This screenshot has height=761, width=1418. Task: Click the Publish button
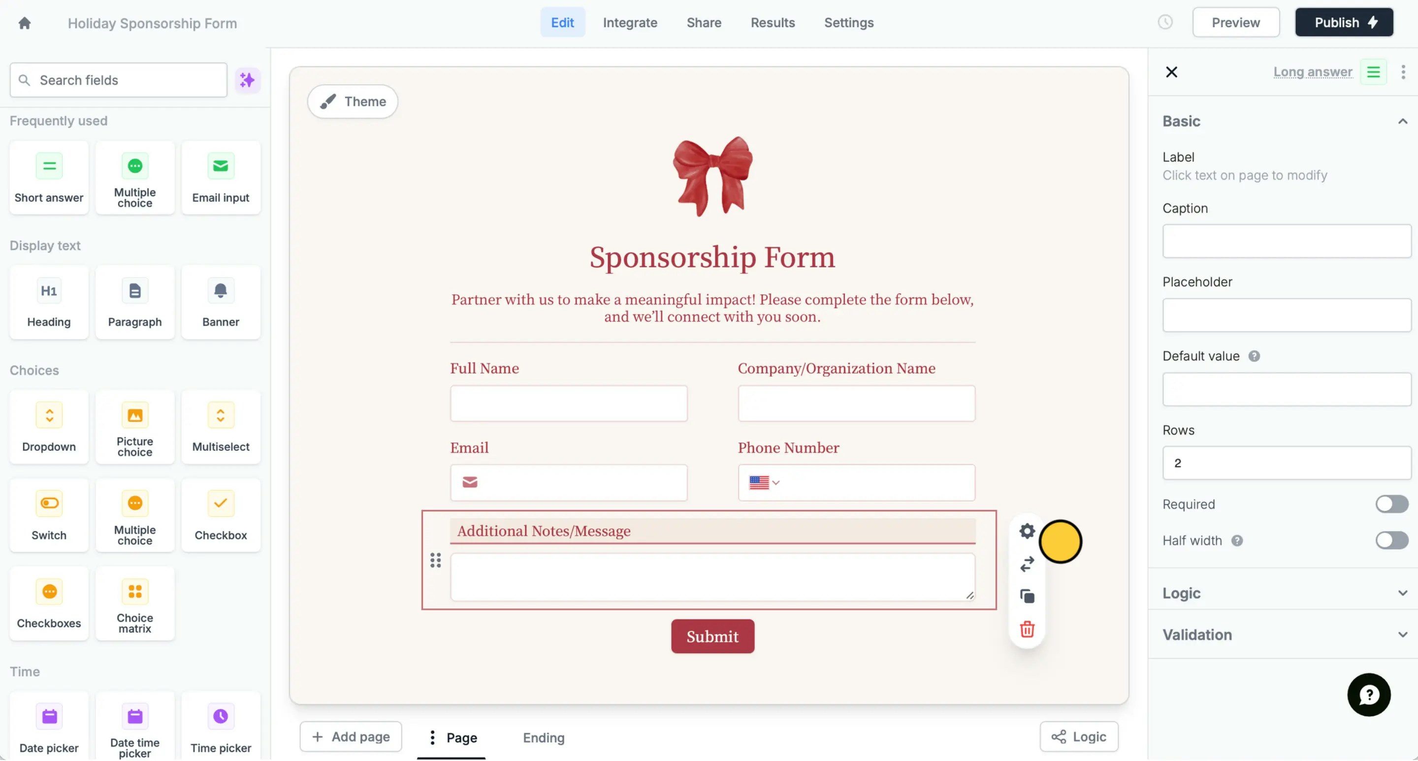pyautogui.click(x=1344, y=23)
